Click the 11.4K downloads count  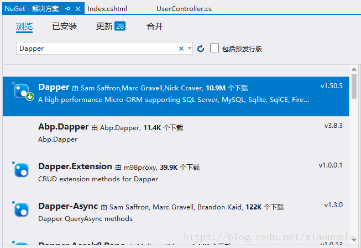click(152, 128)
